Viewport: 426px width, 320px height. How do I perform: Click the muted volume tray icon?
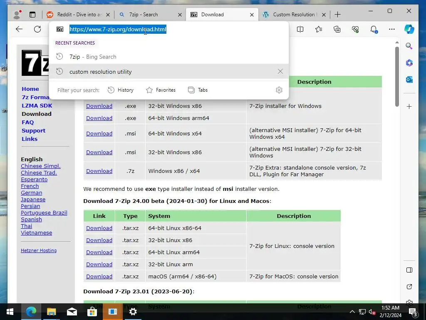(372, 312)
